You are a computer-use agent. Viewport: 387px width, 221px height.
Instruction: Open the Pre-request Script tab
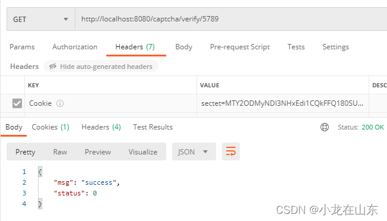[240, 47]
